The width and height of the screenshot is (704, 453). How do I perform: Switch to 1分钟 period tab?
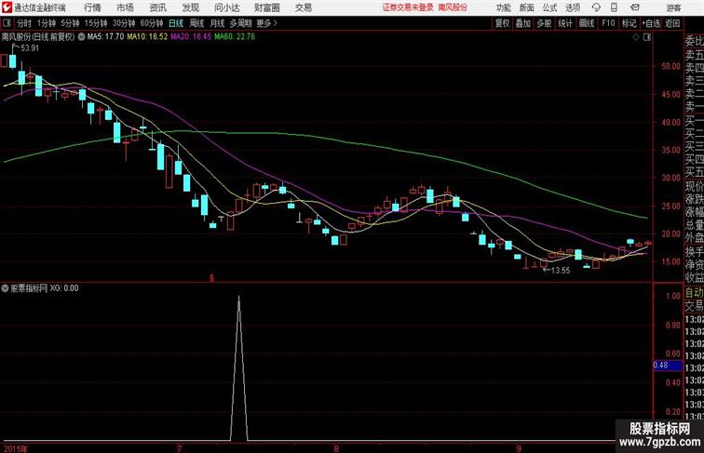47,23
